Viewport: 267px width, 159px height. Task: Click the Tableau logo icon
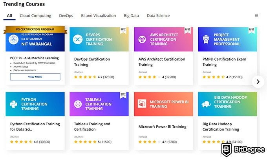78,104
